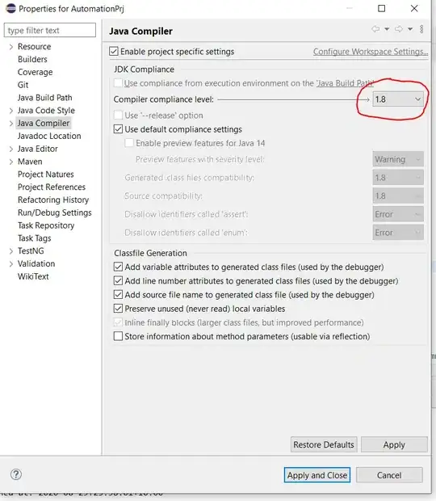The image size is (436, 501).
Task: Maximize the Properties dialog window
Action: tap(381, 8)
